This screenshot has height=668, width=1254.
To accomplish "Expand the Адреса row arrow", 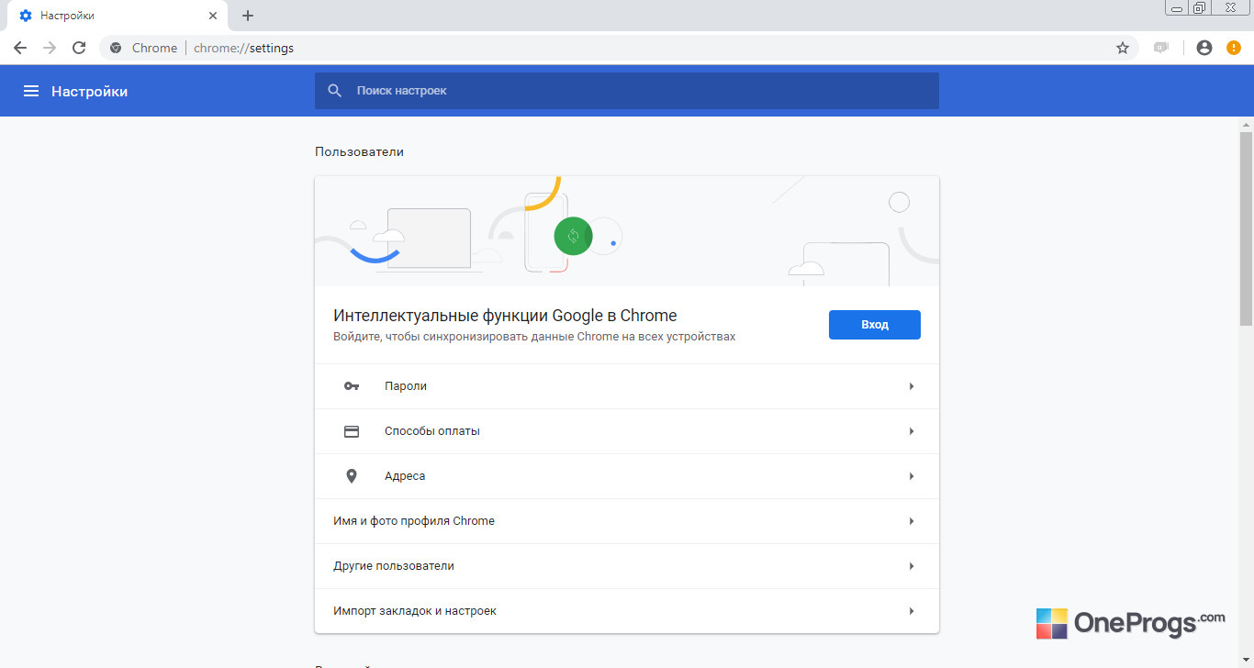I will (x=912, y=476).
